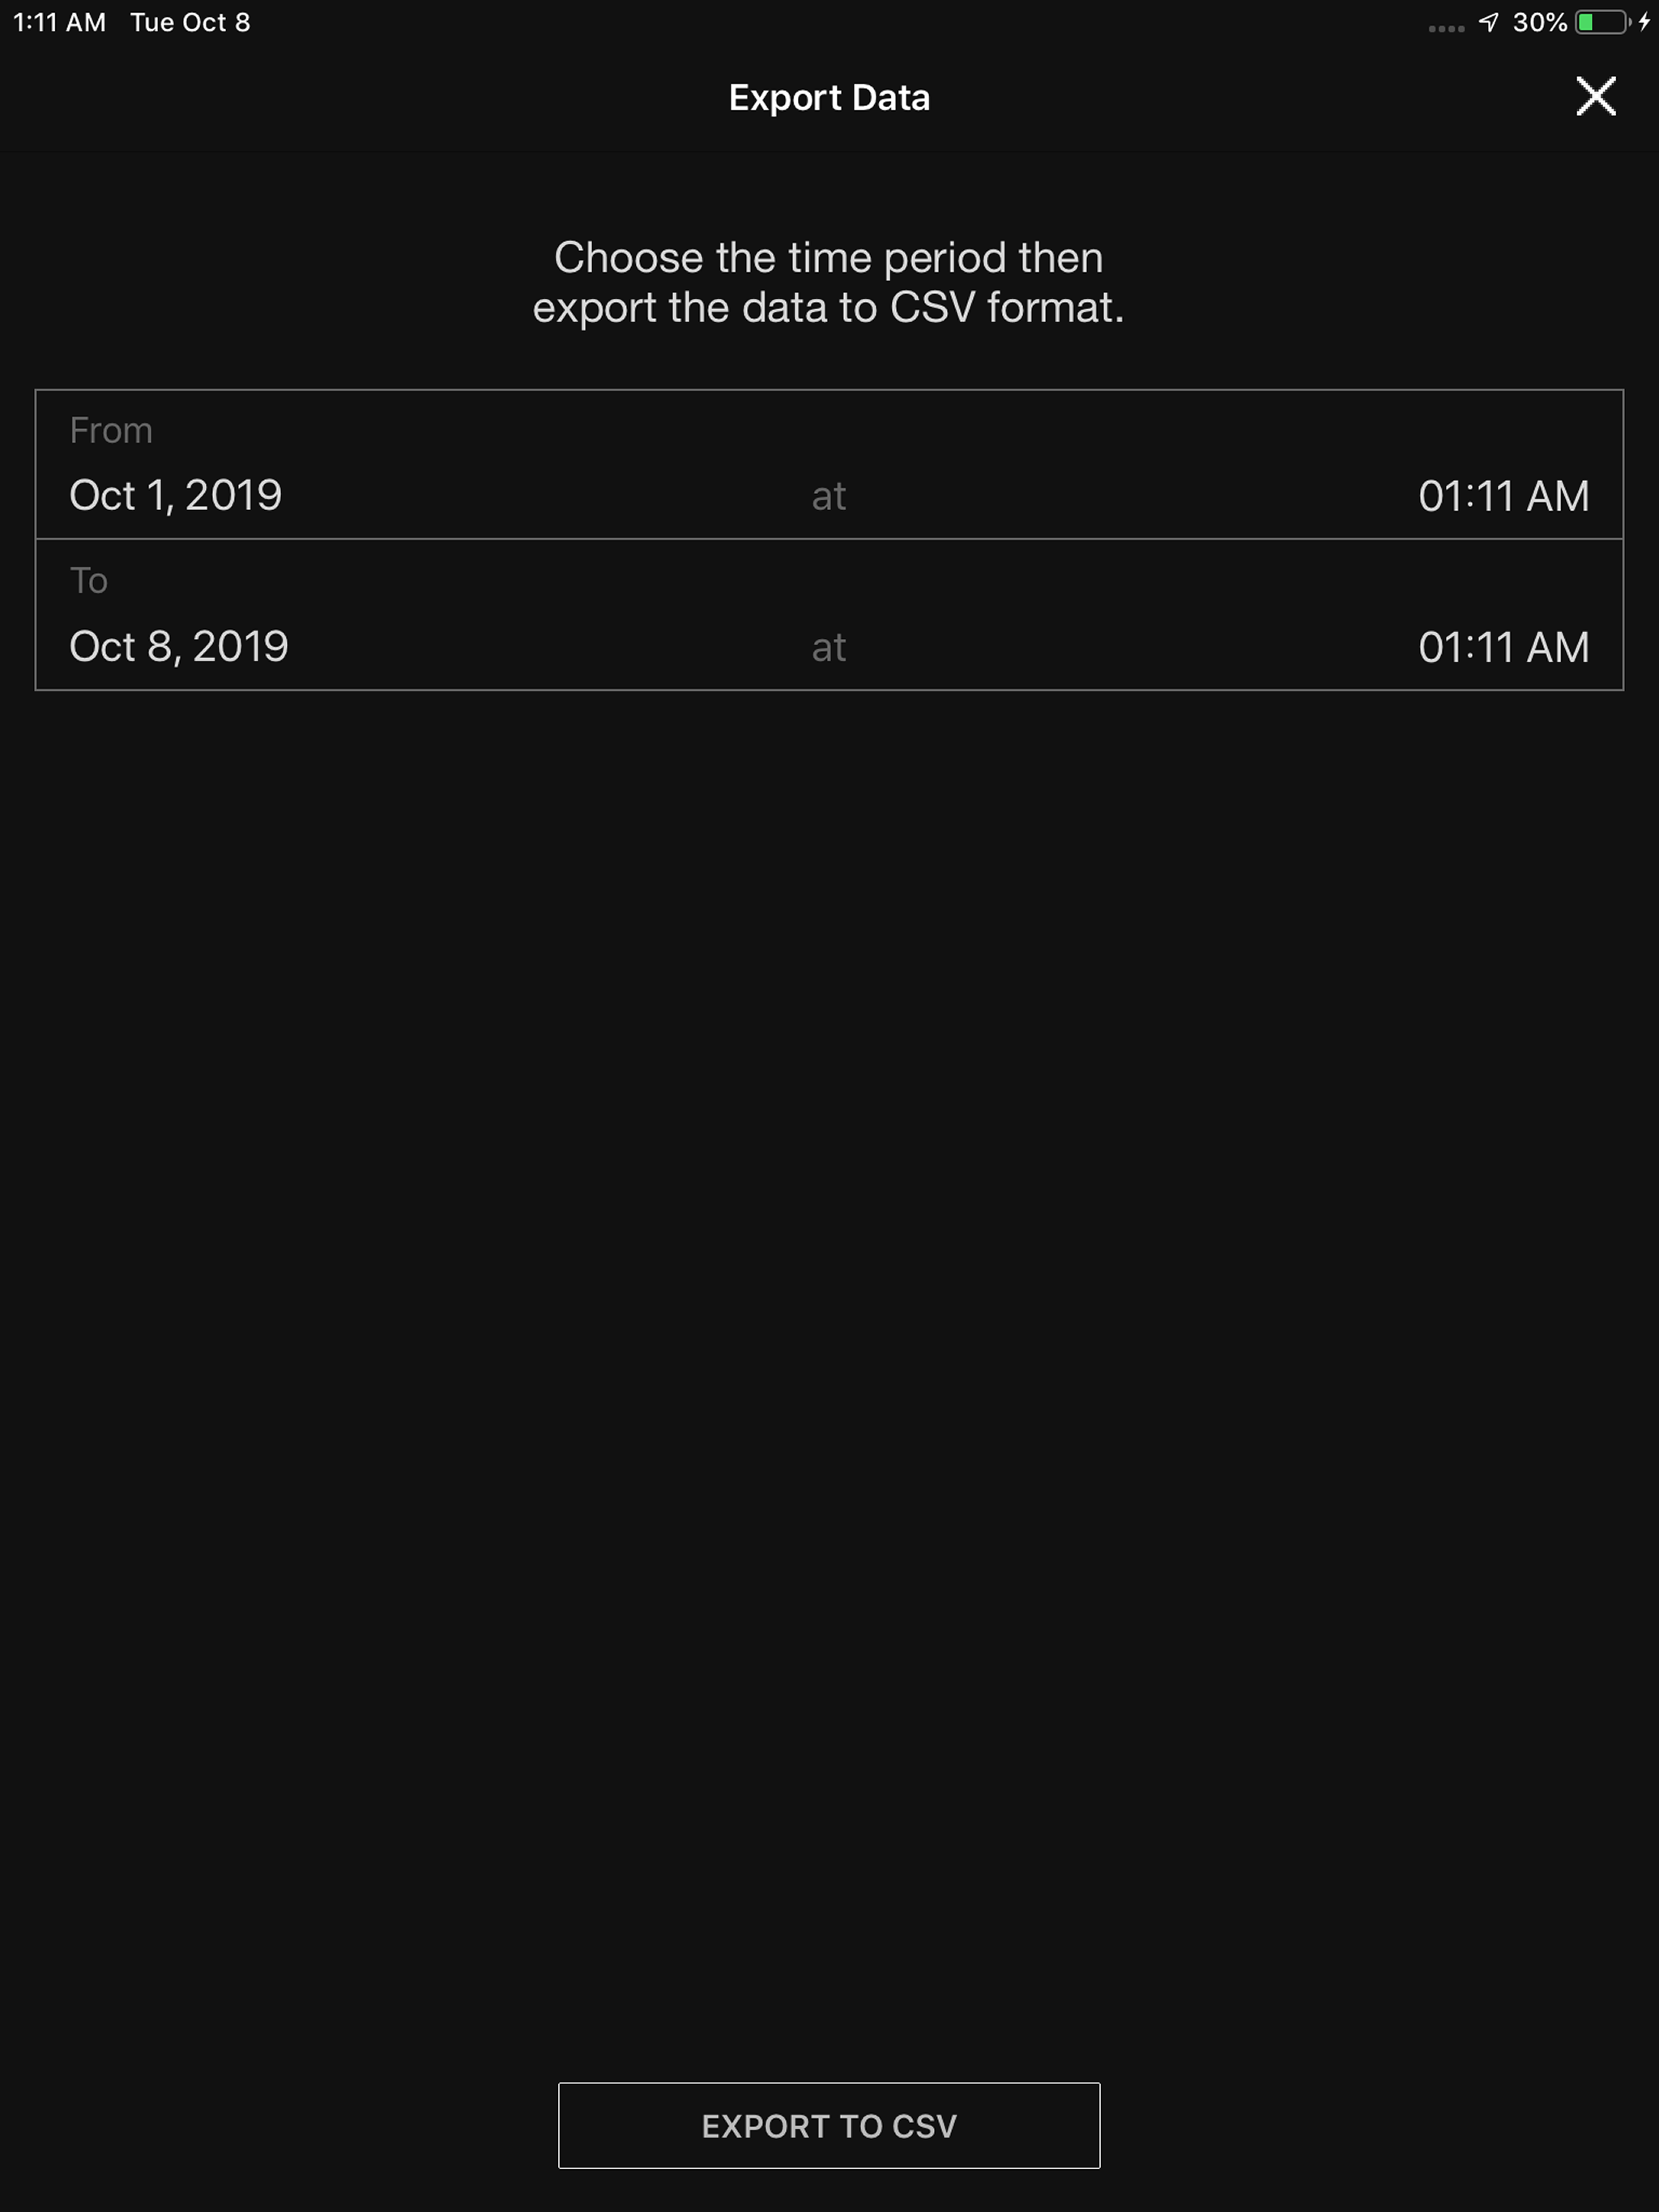Image resolution: width=1659 pixels, height=2212 pixels.
Task: Tap the 30% battery percentage
Action: 1539,22
